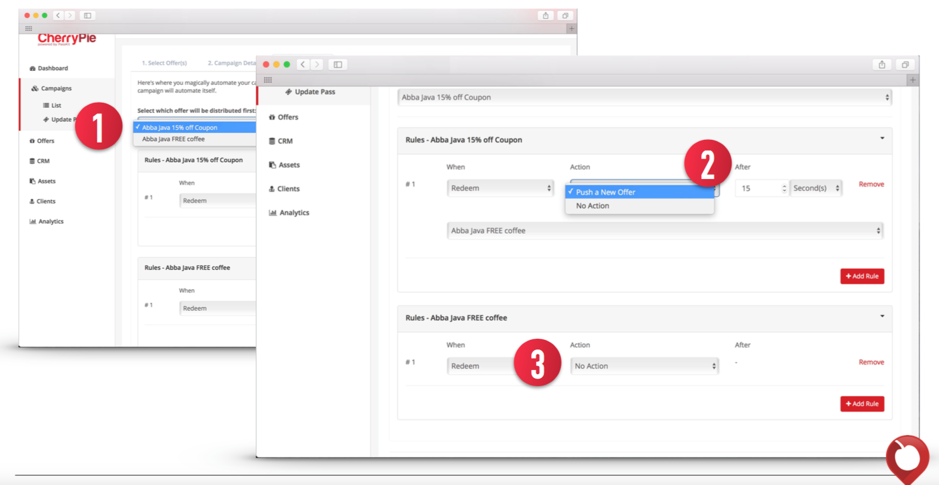Add Rule to the 15% off Coupon rules
Screen dimensions: 939x485
tap(862, 276)
